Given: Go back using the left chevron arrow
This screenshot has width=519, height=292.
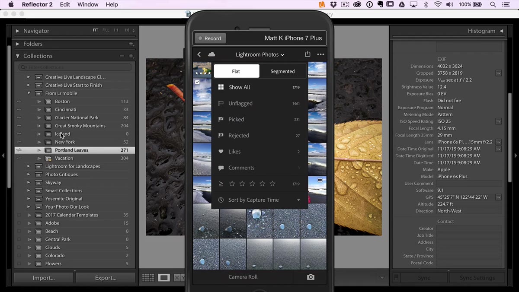Looking at the screenshot, I should pos(199,54).
